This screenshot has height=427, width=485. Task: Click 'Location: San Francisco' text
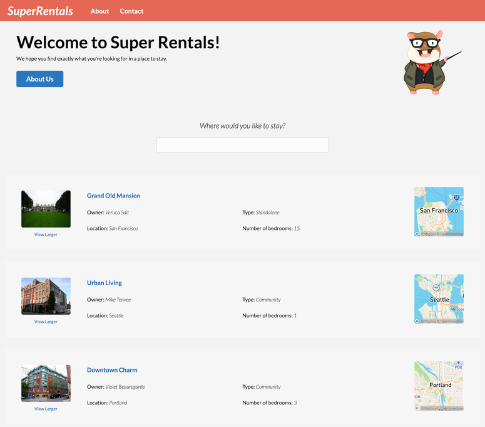[x=112, y=228]
